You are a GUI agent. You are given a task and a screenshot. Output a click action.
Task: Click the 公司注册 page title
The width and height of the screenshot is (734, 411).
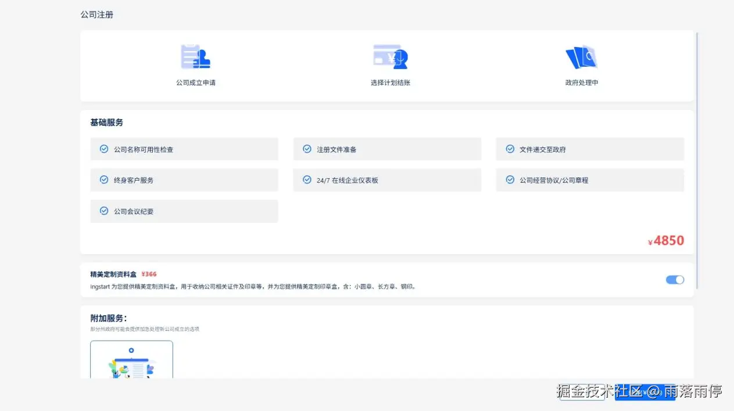pos(97,15)
